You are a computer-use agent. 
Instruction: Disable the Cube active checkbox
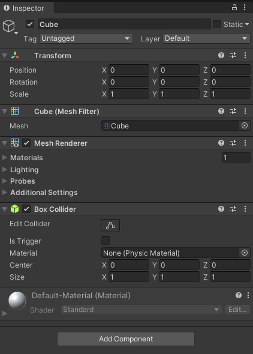tap(30, 24)
